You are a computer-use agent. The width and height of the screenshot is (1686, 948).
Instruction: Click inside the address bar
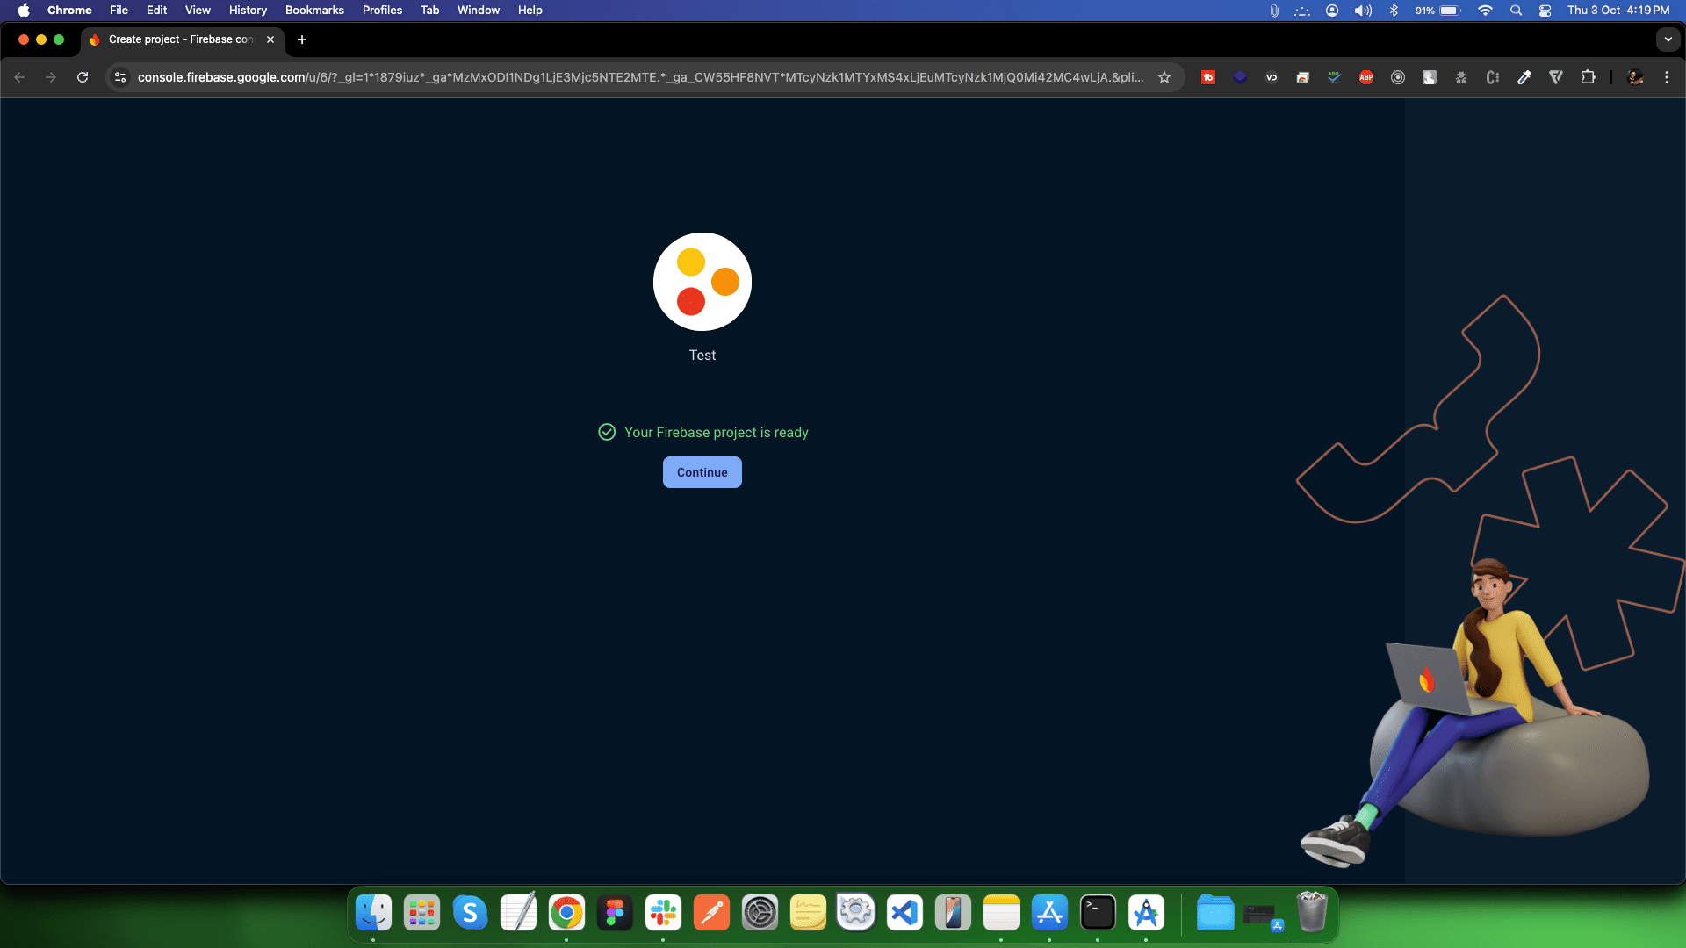(x=615, y=77)
